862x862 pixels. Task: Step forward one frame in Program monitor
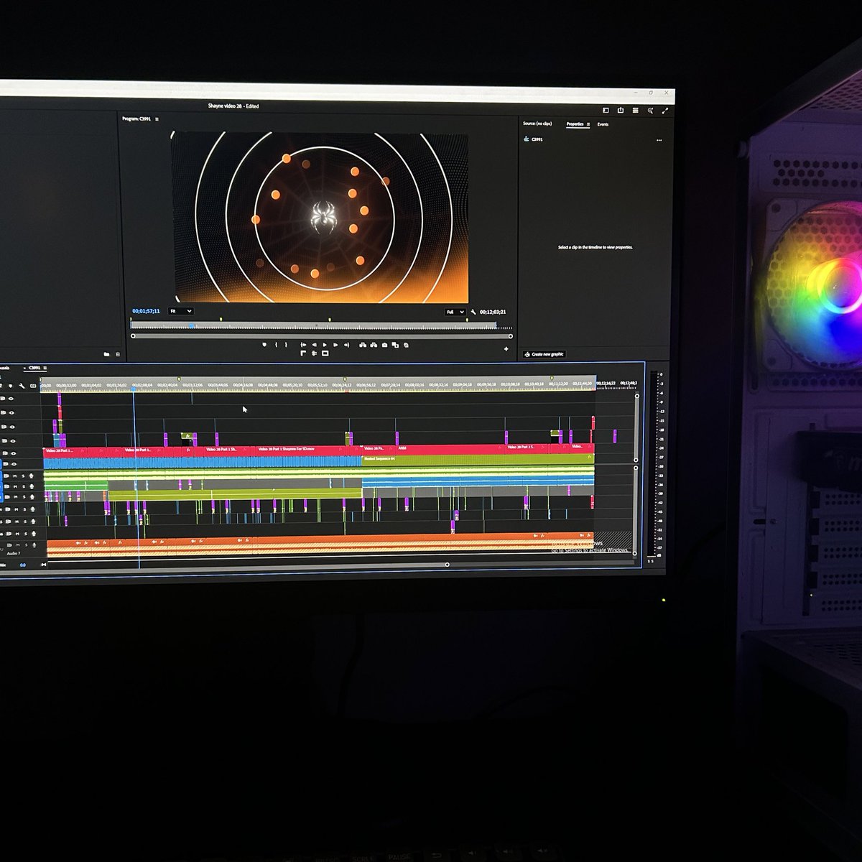tap(335, 346)
